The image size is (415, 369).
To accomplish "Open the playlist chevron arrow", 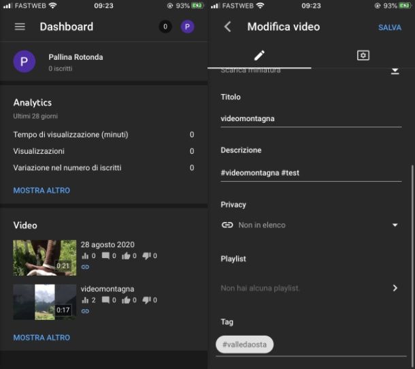I will (x=395, y=288).
